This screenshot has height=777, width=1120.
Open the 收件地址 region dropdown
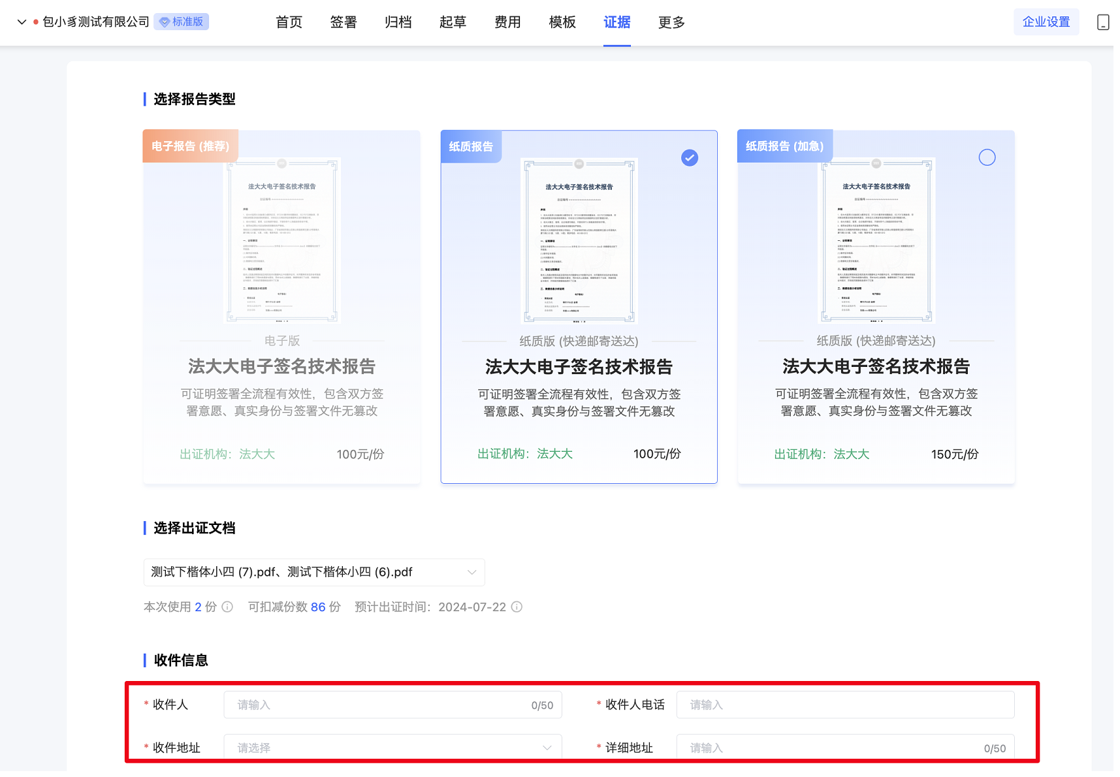[393, 748]
